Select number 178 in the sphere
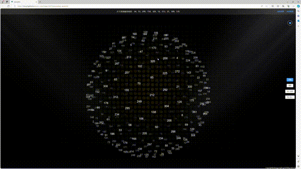This screenshot has height=169, width=301. (x=106, y=103)
